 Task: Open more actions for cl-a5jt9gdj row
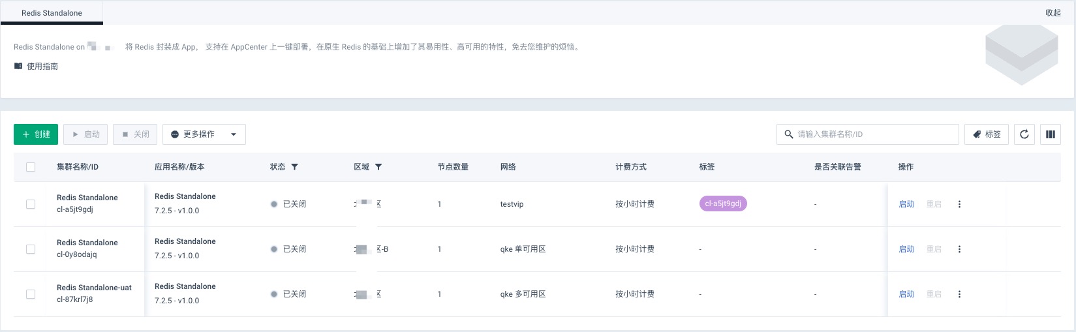[x=959, y=204]
